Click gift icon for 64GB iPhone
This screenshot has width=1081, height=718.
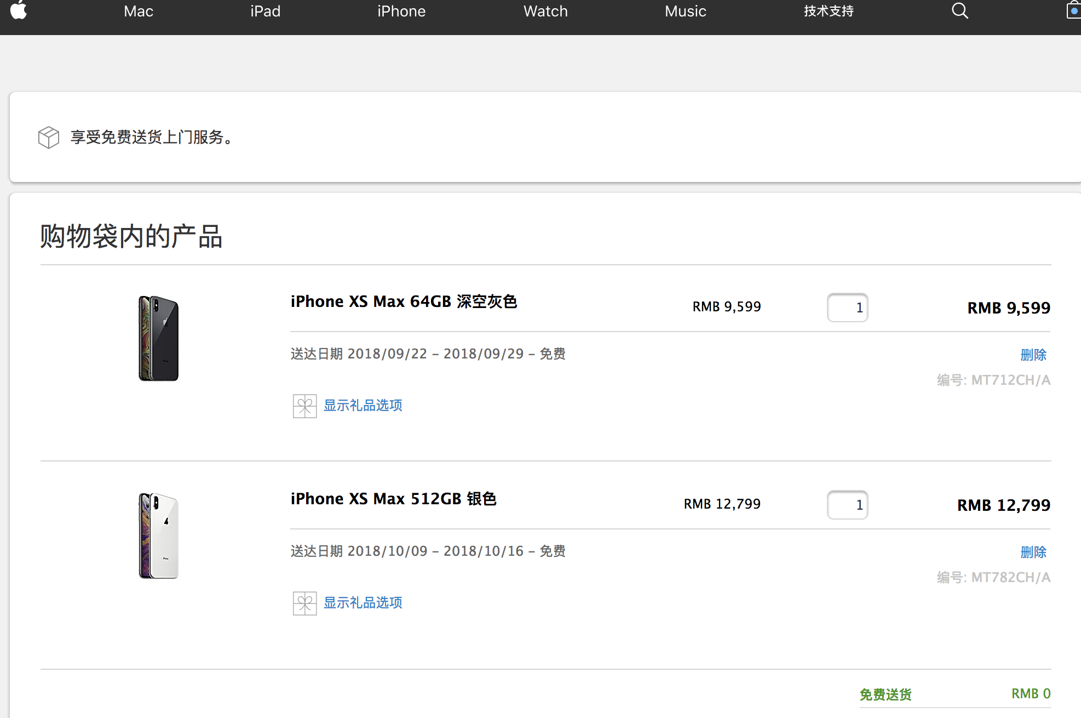pyautogui.click(x=304, y=406)
